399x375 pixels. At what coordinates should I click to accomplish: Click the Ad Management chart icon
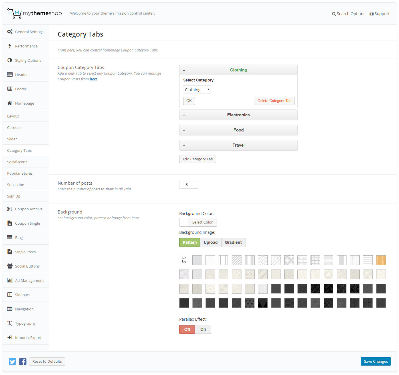coord(10,280)
